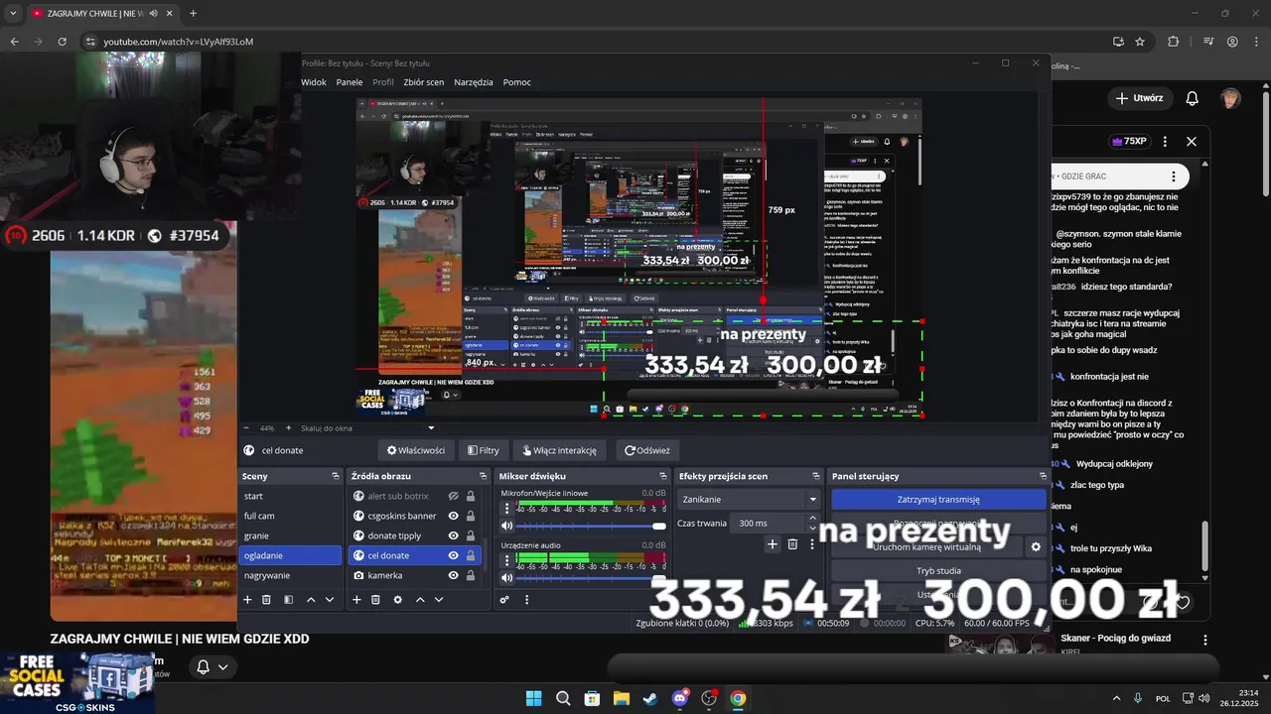Open Steam from the taskbar
The width and height of the screenshot is (1271, 714).
649,698
